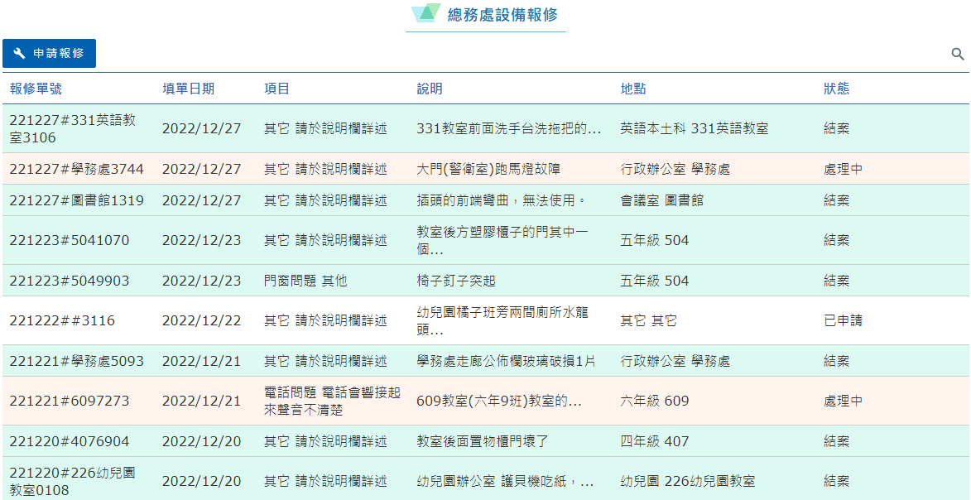This screenshot has height=500, width=971.
Task: Click the 項目 column header
Action: [276, 89]
